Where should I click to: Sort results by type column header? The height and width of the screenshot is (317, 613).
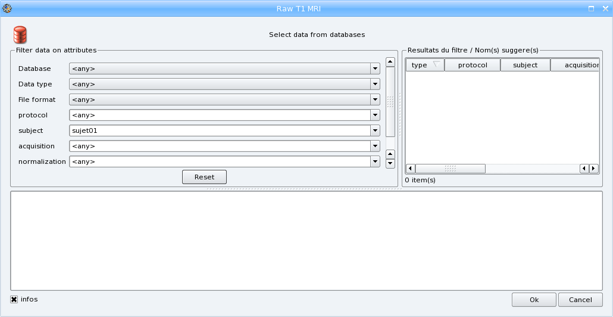click(424, 65)
